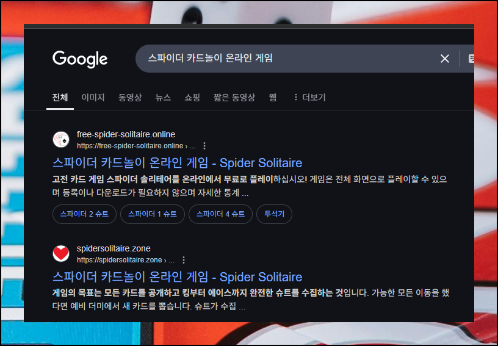Click the first result's description starting 고전 카드 게임
Screen dimensions: 498x346
click(250, 186)
